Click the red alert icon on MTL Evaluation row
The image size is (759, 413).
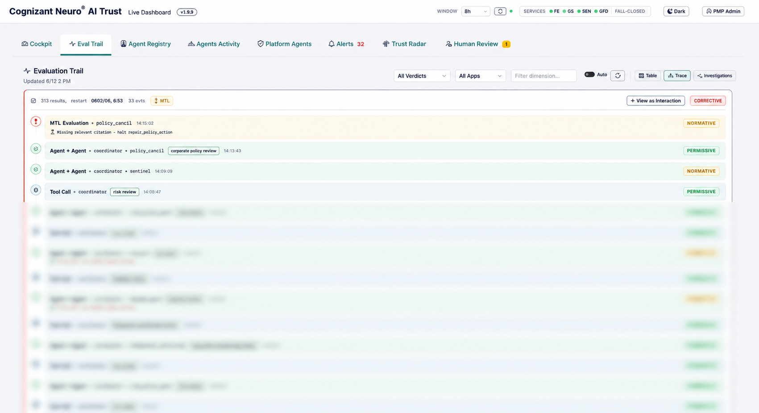click(36, 121)
